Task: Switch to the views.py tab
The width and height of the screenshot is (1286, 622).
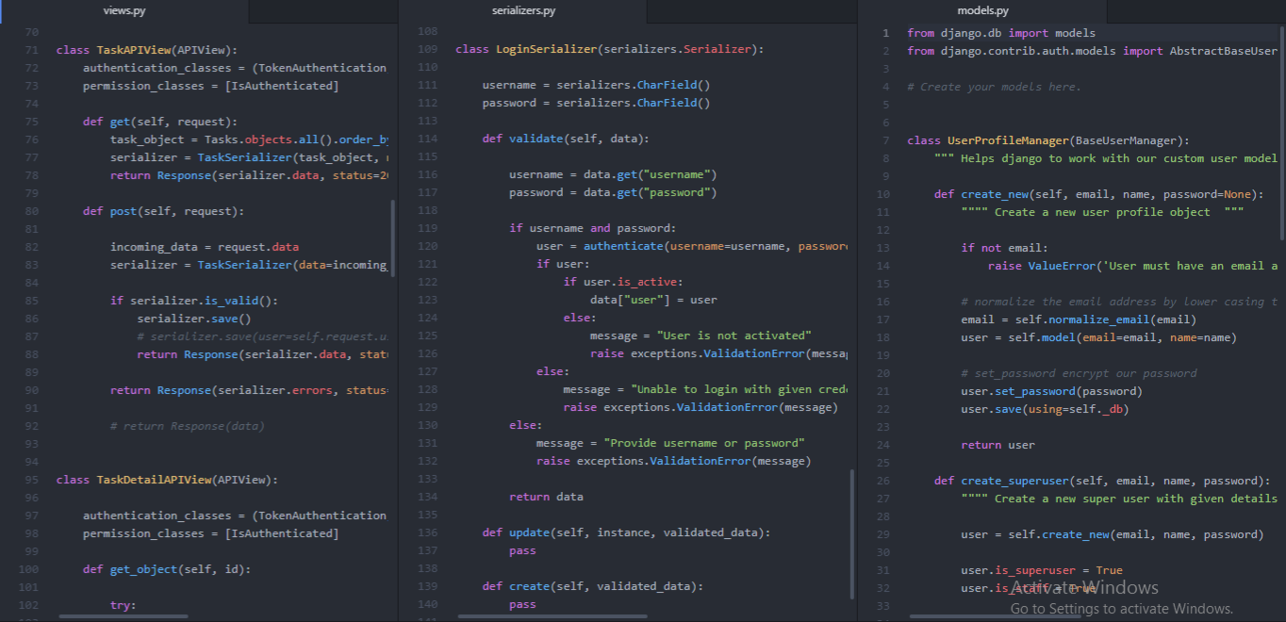Action: point(124,11)
